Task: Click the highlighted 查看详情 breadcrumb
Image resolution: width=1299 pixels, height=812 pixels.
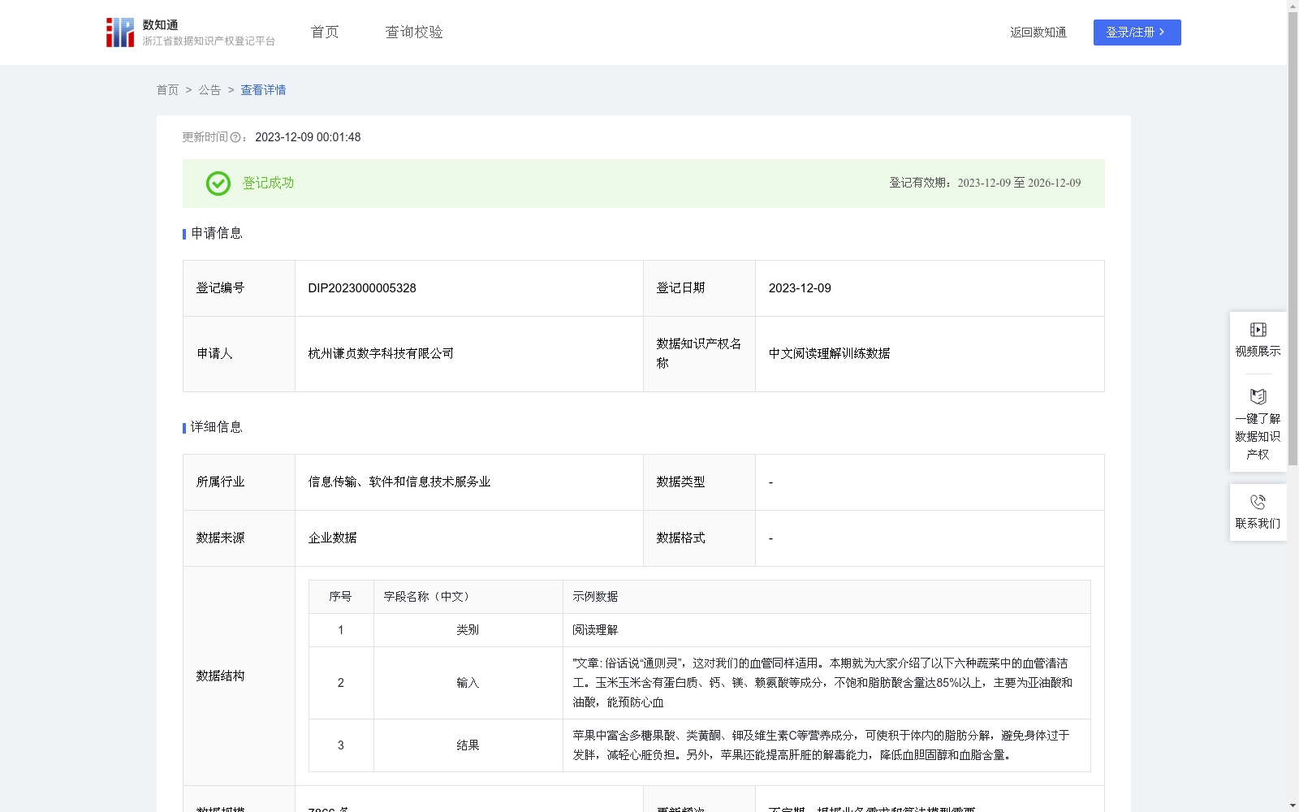Action: click(262, 90)
